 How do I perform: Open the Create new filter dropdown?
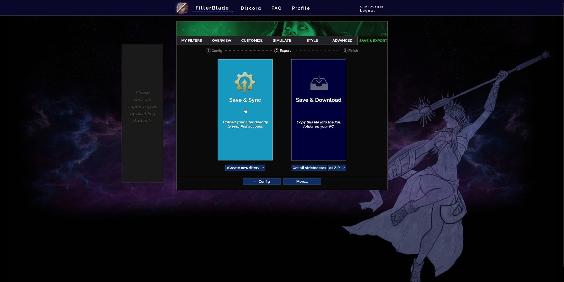click(x=245, y=168)
